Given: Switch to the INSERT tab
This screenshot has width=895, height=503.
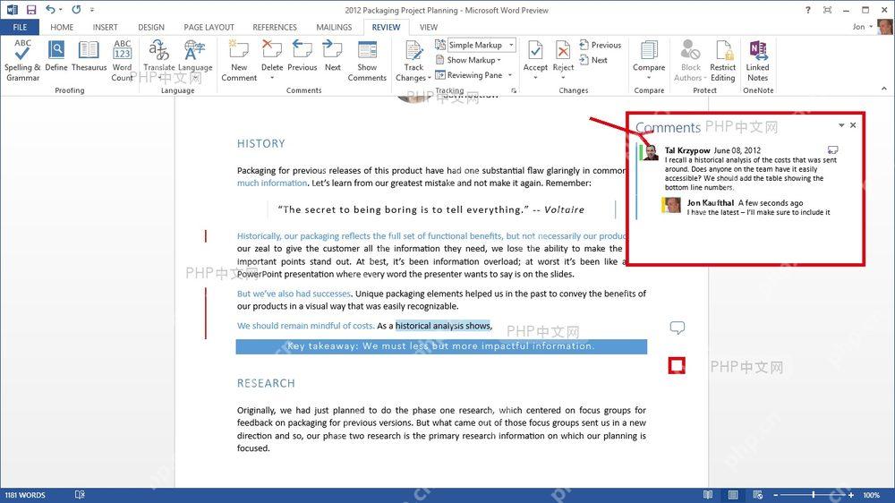Looking at the screenshot, I should 105,27.
